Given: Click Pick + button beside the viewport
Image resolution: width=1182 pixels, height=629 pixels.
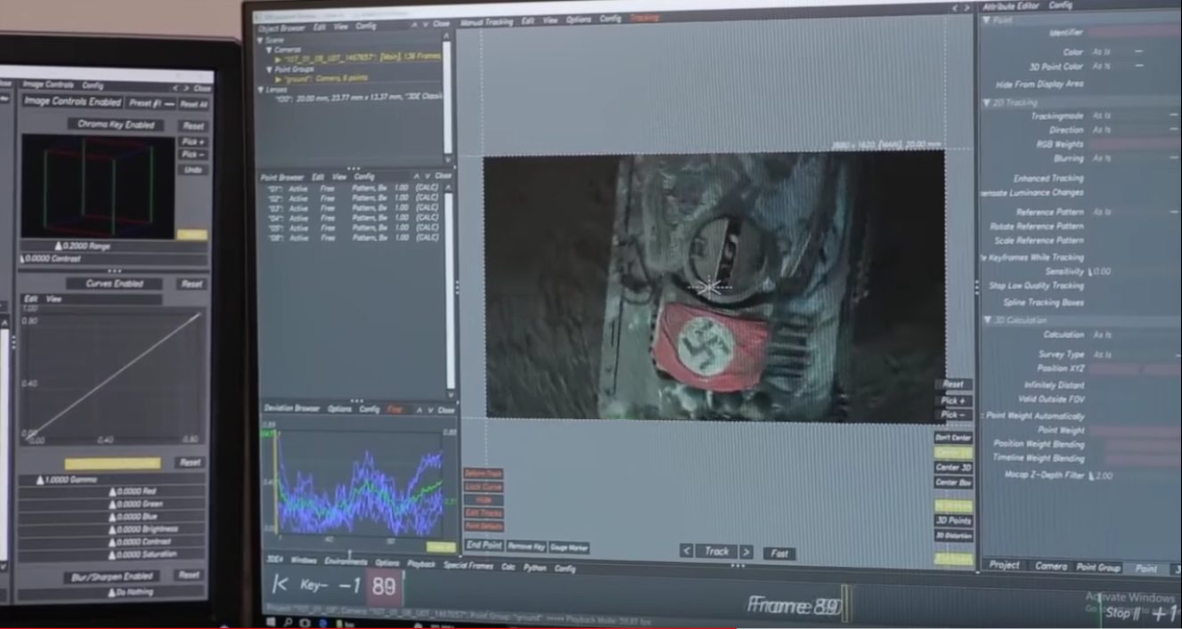Looking at the screenshot, I should [952, 400].
